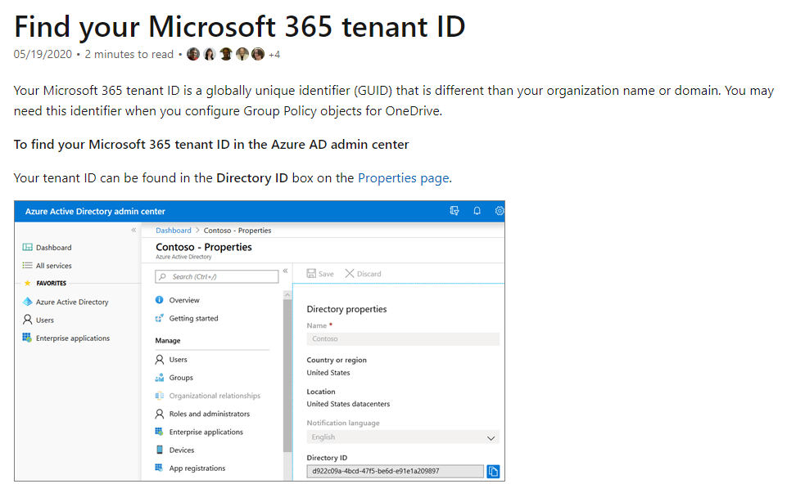
Task: Click the Organizational relationships icon
Action: pos(160,396)
